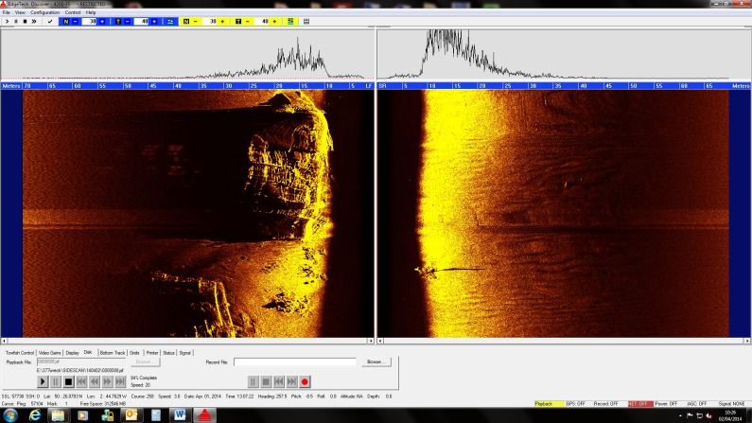Click the blue N value field showing 30
The image size is (752, 423).
(x=89, y=22)
